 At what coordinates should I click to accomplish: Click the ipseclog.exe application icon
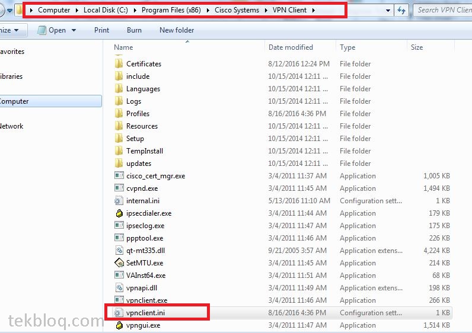119,225
